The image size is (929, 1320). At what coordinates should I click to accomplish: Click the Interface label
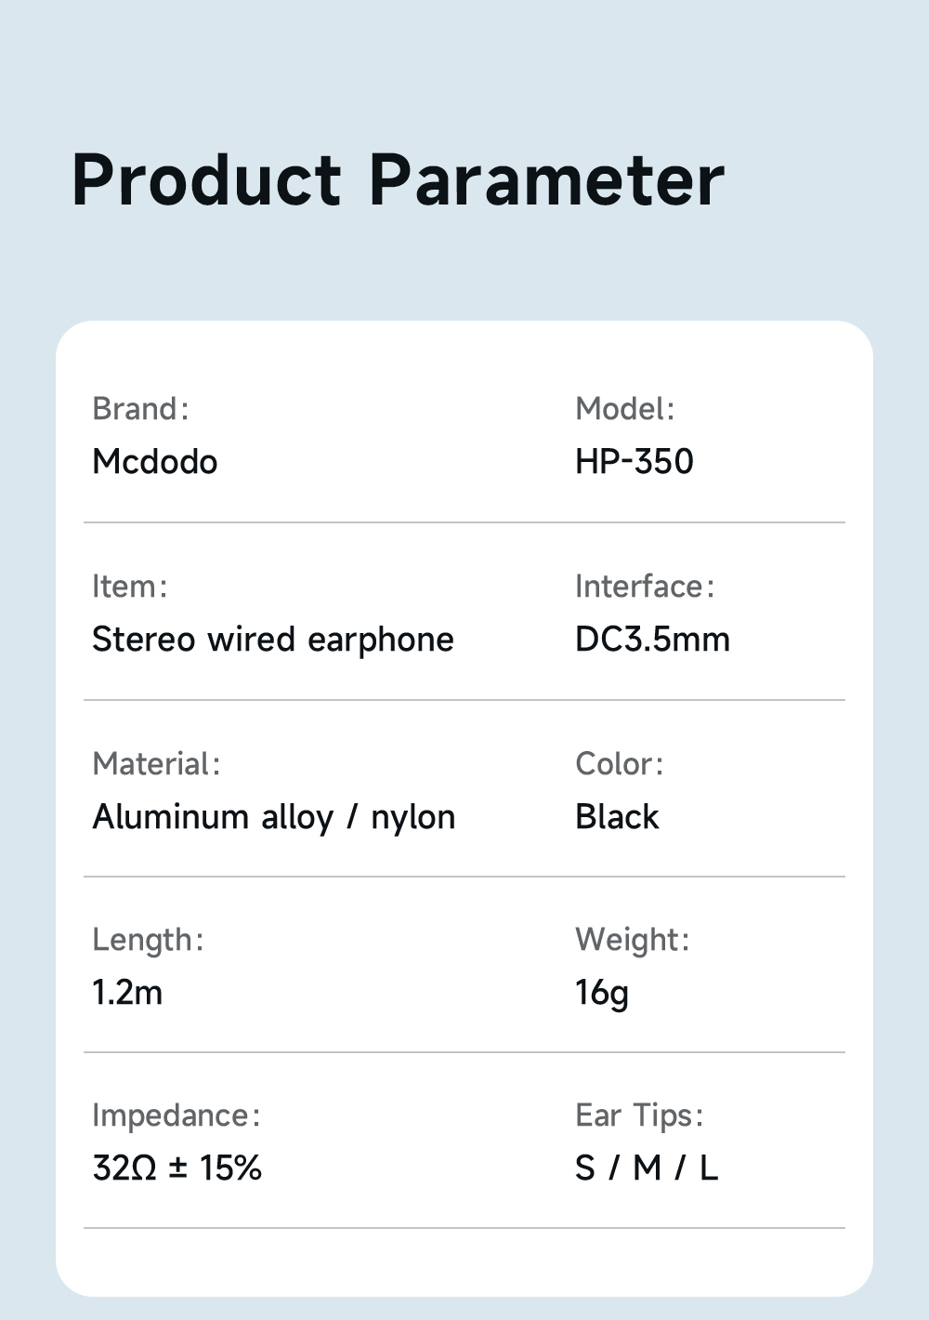tap(645, 587)
